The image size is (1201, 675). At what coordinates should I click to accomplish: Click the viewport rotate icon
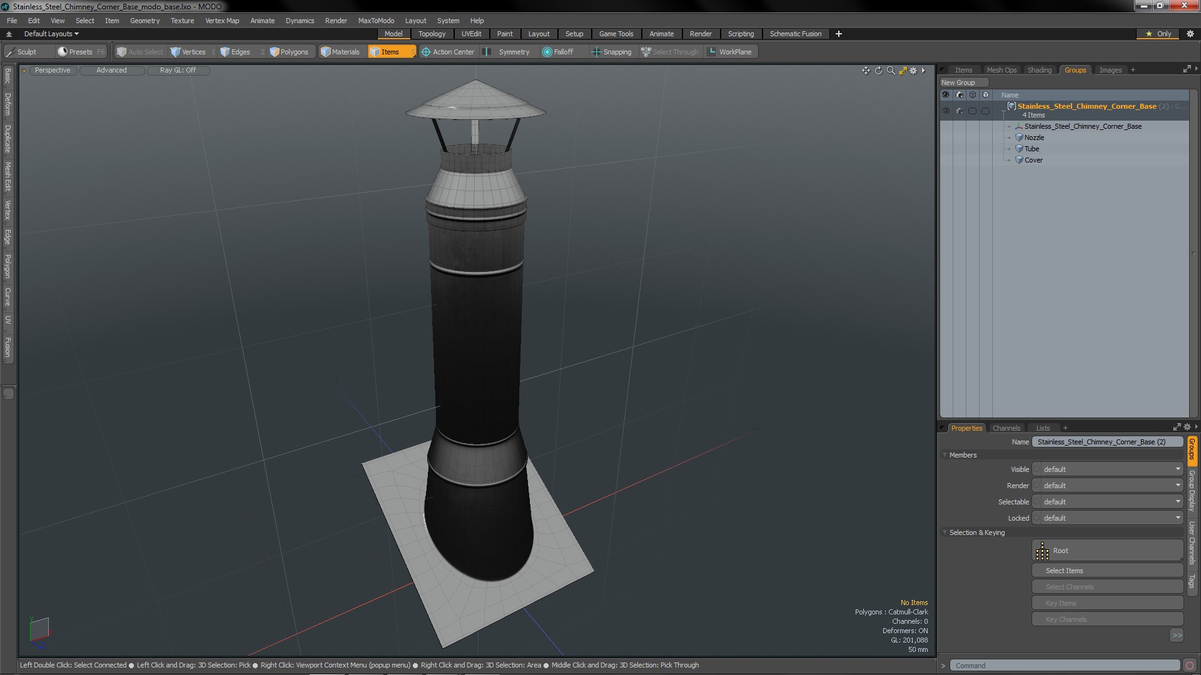click(878, 71)
